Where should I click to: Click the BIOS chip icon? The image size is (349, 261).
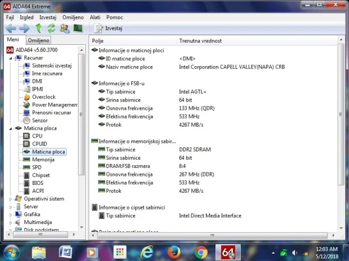tap(27, 183)
